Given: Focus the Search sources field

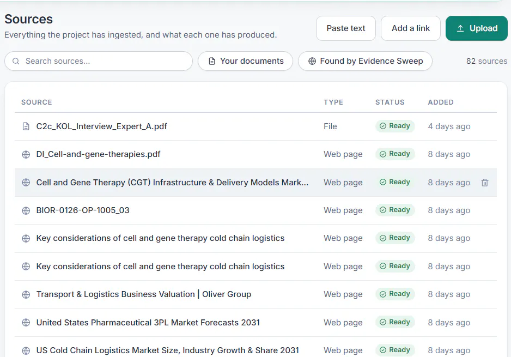Looking at the screenshot, I should [x=99, y=61].
